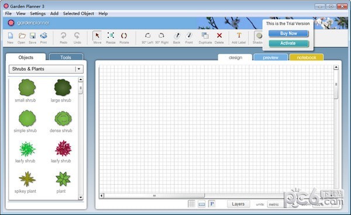Screen dimensions: 351x215
Task: Click the gardenplanner logo
Action: pyautogui.click(x=29, y=23)
